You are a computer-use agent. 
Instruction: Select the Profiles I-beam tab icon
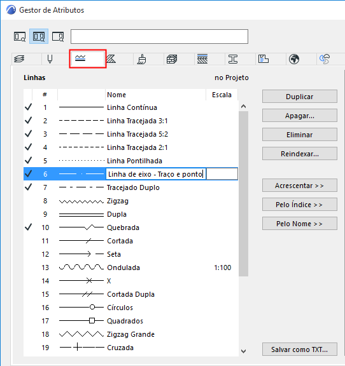[x=233, y=59]
